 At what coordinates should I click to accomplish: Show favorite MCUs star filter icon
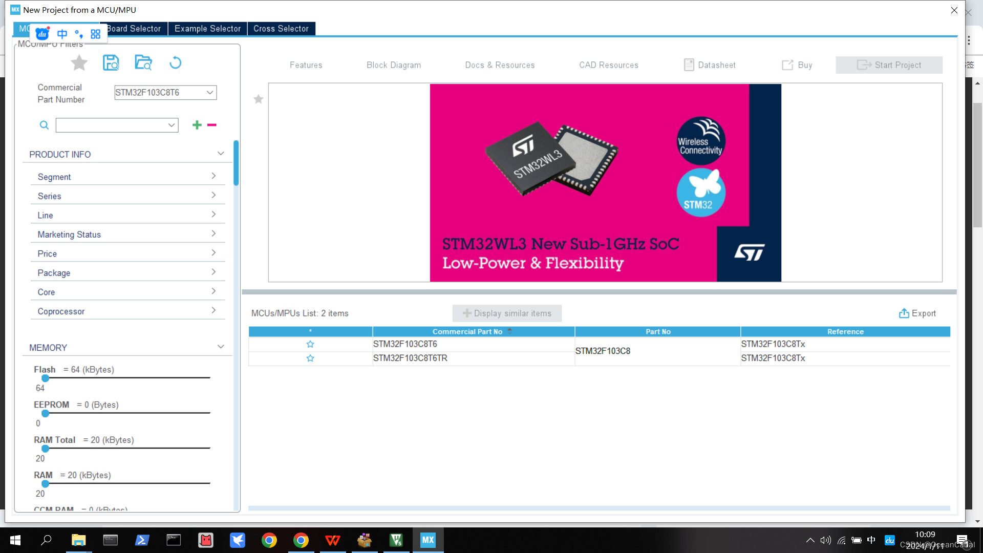(79, 63)
